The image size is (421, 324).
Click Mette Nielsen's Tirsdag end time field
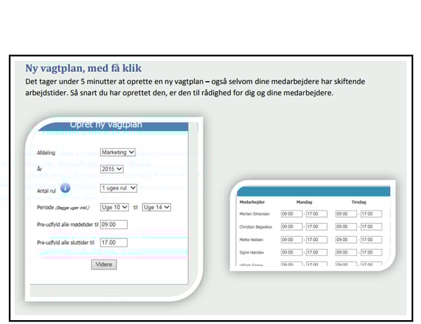click(371, 240)
